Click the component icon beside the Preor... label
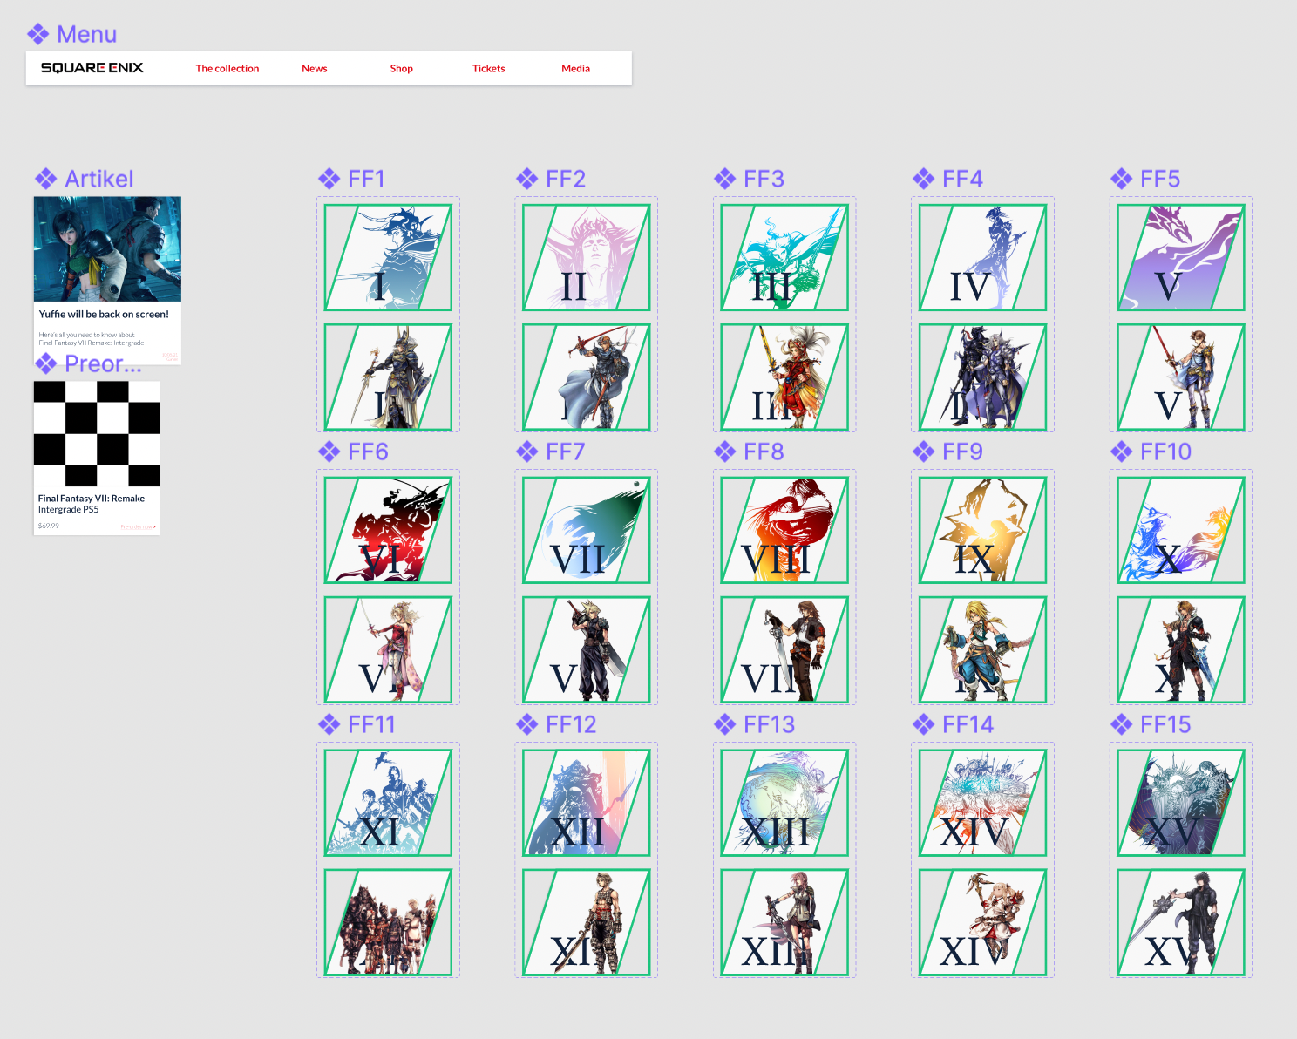This screenshot has width=1297, height=1039. pos(45,363)
